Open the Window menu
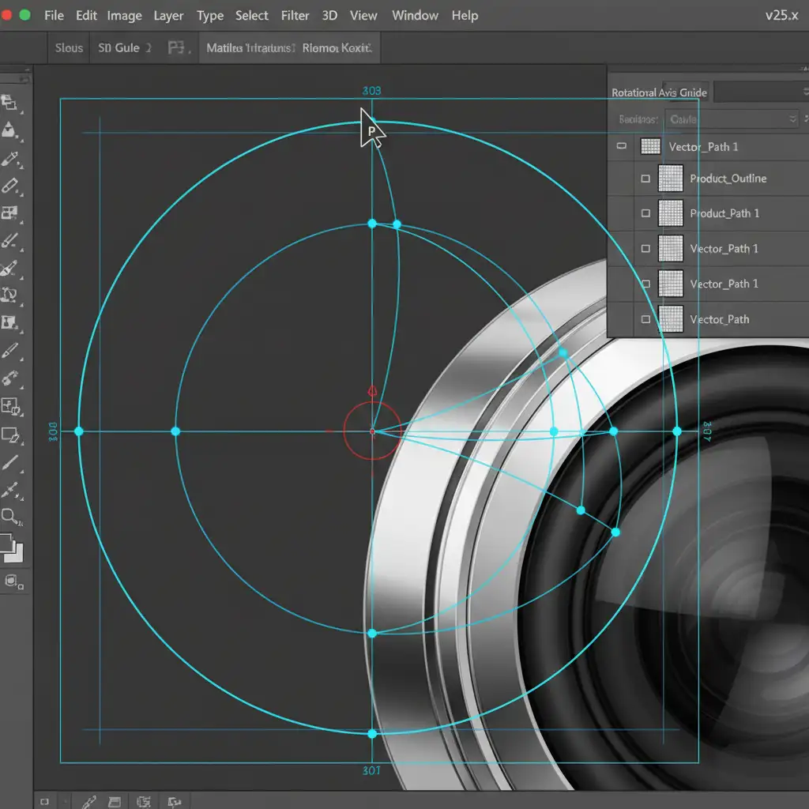Viewport: 809px width, 809px height. click(x=415, y=16)
